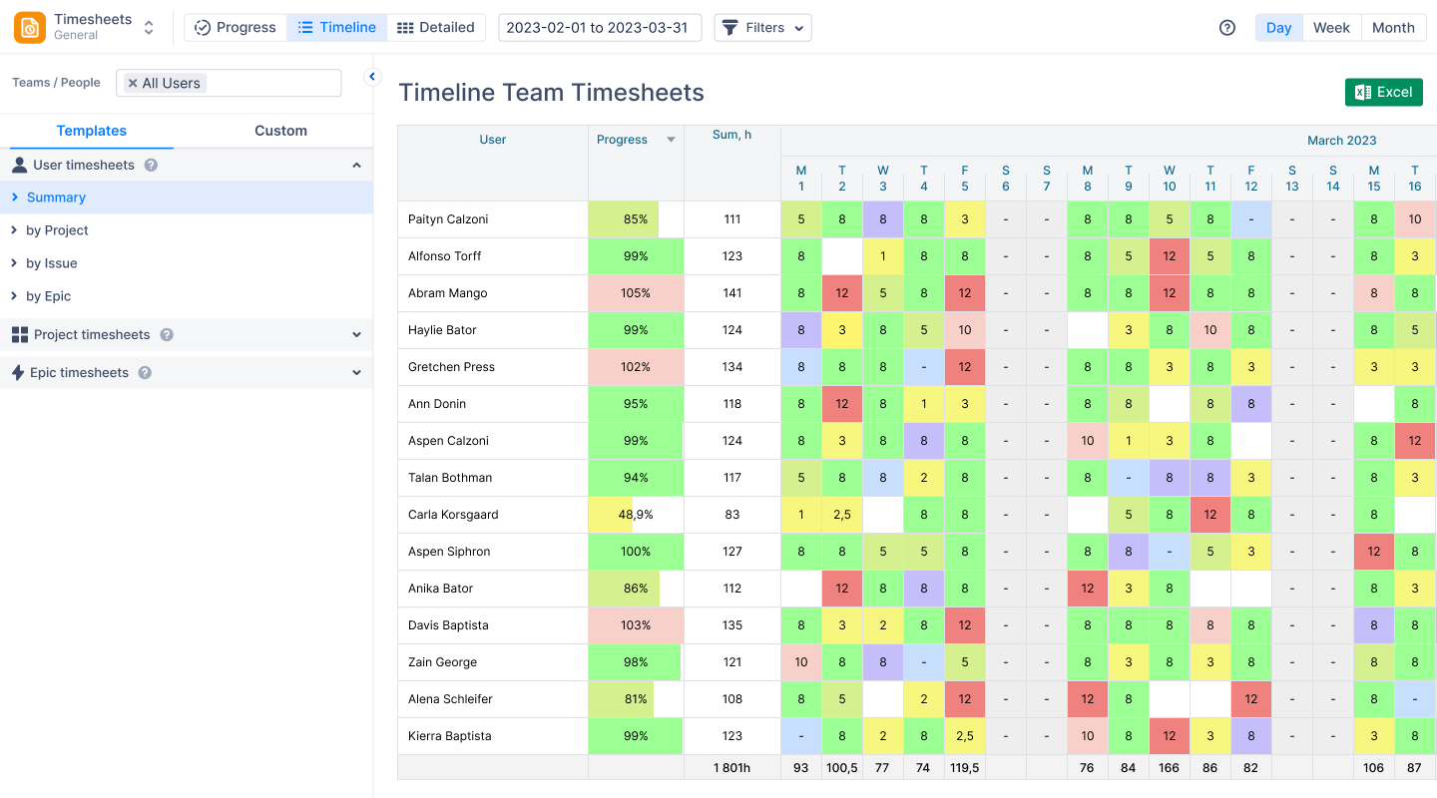Open the Summary template link
1437x798 pixels.
(x=58, y=197)
